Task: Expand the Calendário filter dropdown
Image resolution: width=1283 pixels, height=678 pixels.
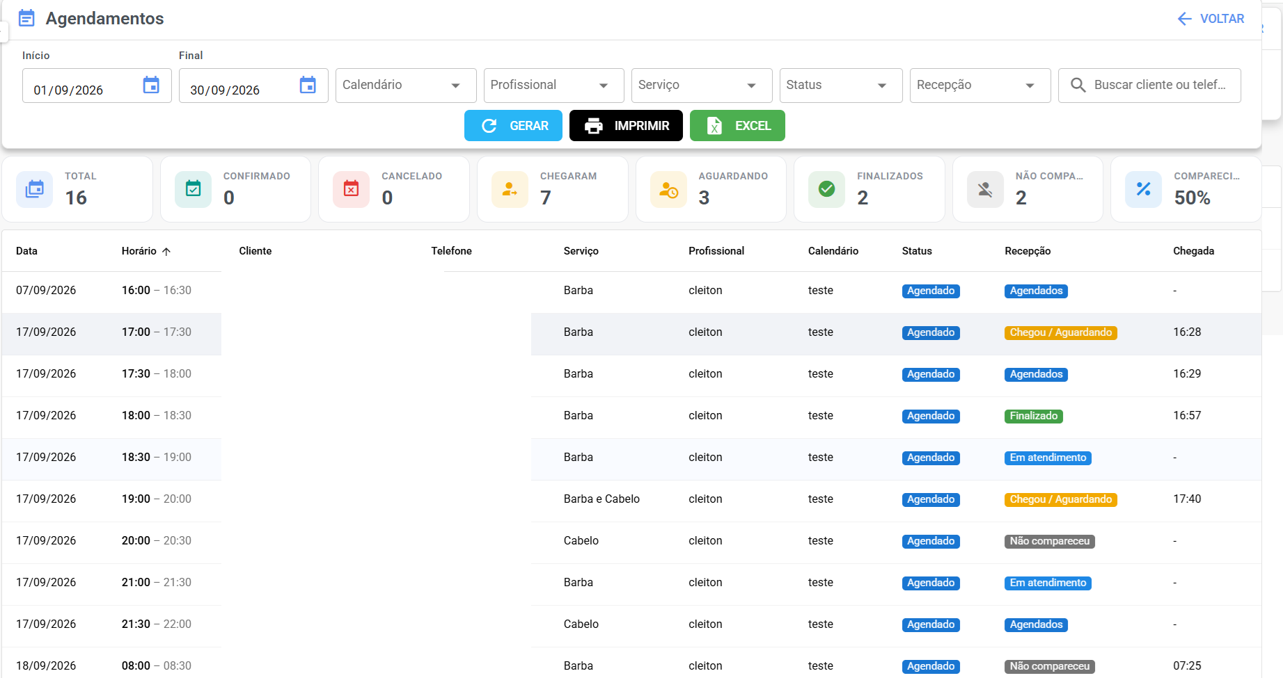Action: (406, 86)
